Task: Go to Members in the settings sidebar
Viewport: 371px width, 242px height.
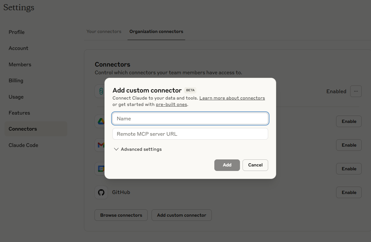Action: click(x=20, y=64)
